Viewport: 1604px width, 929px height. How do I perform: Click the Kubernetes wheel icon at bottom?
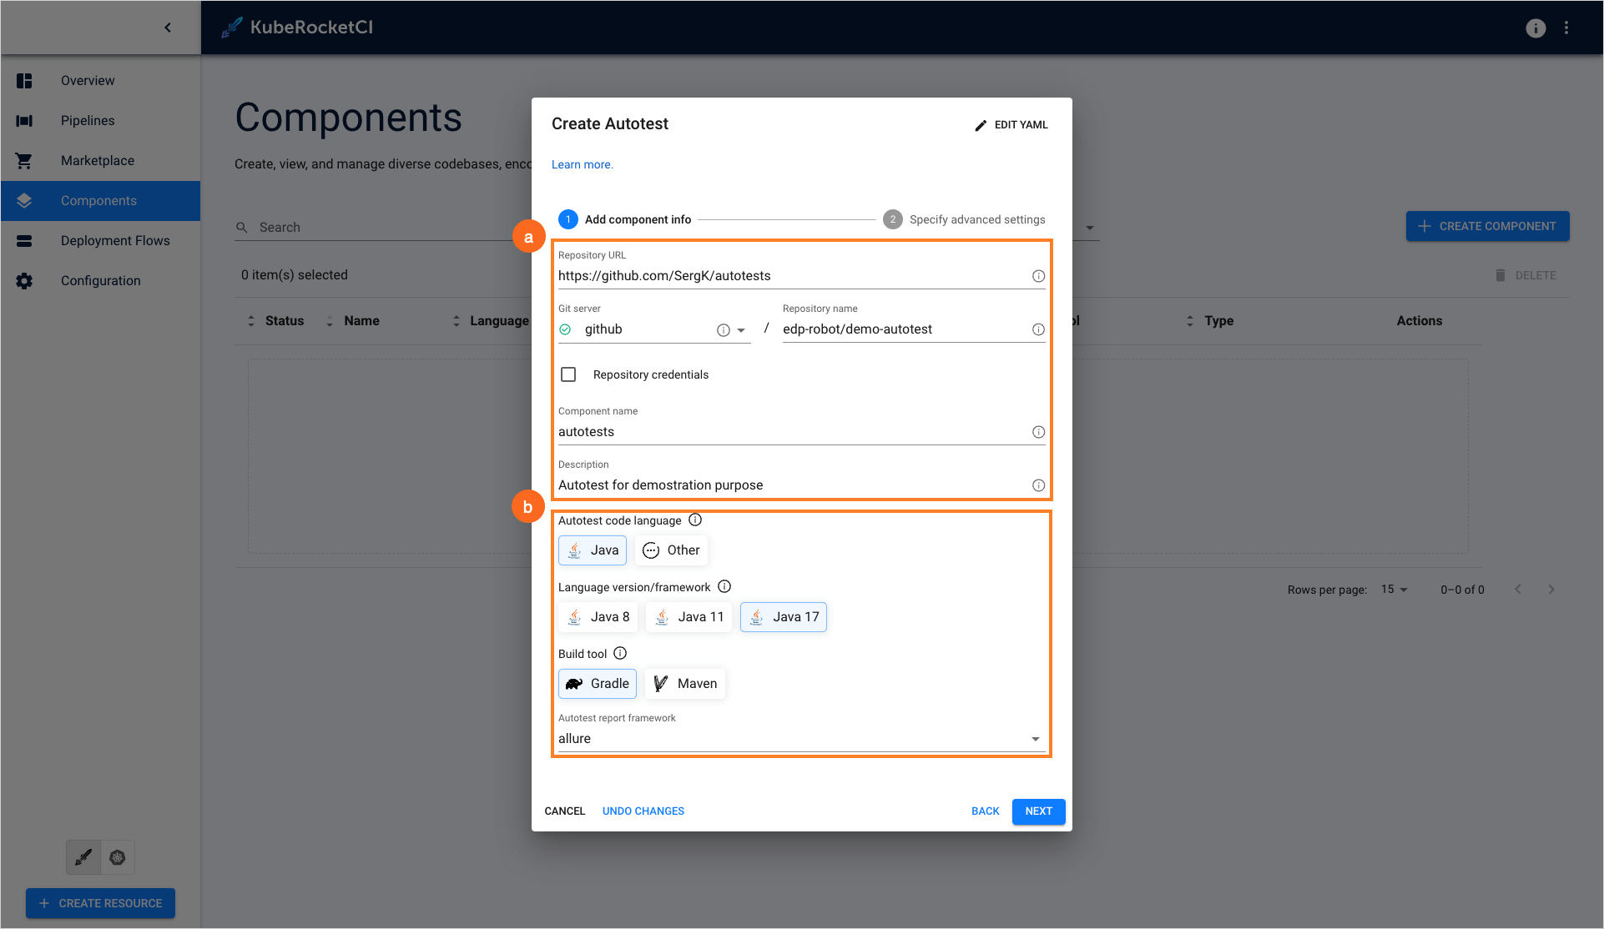tap(118, 857)
